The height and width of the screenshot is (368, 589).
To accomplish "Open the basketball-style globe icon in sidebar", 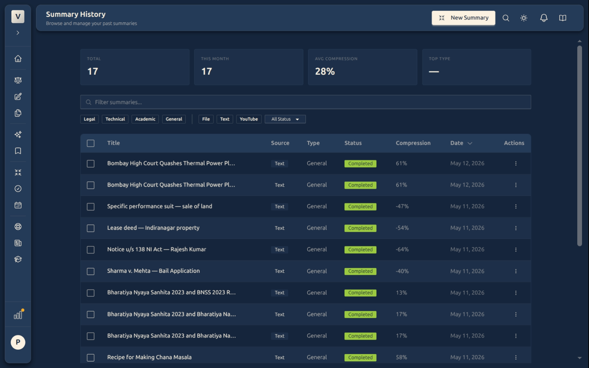I will pos(18,227).
